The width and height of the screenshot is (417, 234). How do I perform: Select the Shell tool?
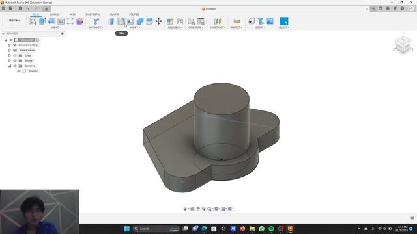tap(130, 21)
